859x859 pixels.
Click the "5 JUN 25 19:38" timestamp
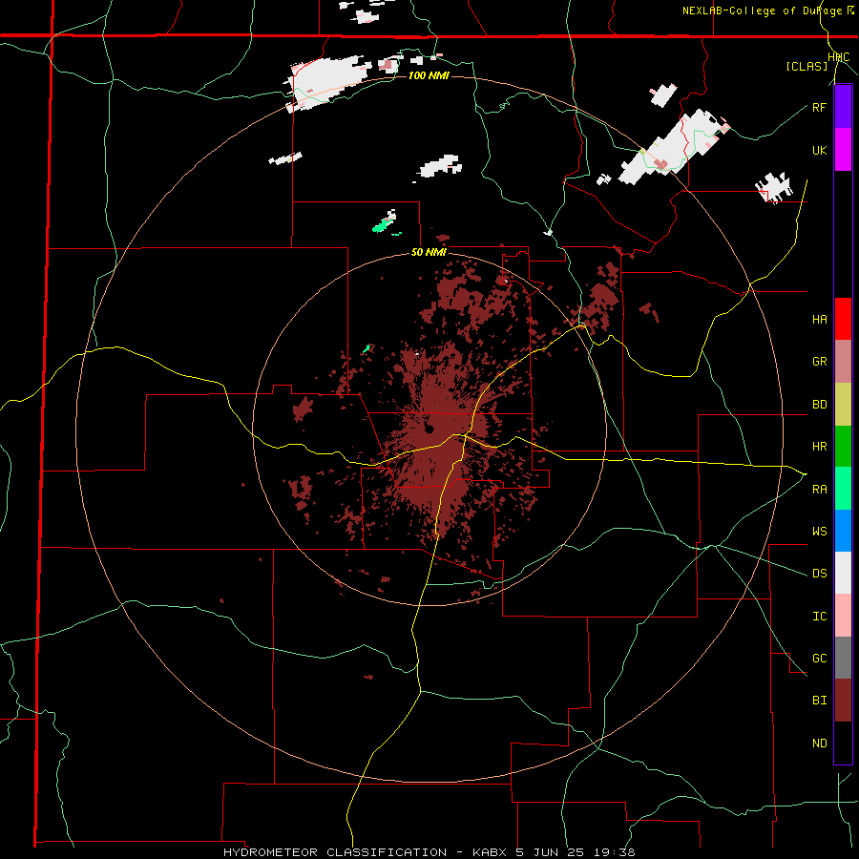pyautogui.click(x=576, y=852)
